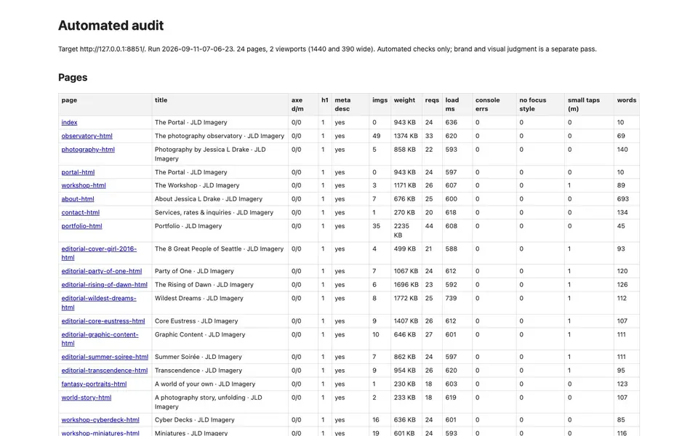
Task: Open the portfolio-html link
Action: coord(82,226)
